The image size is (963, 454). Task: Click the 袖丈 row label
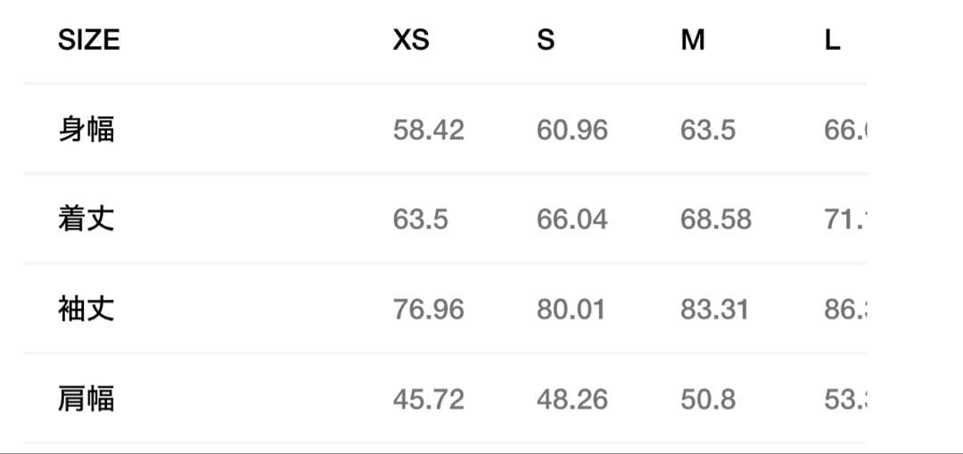click(86, 309)
